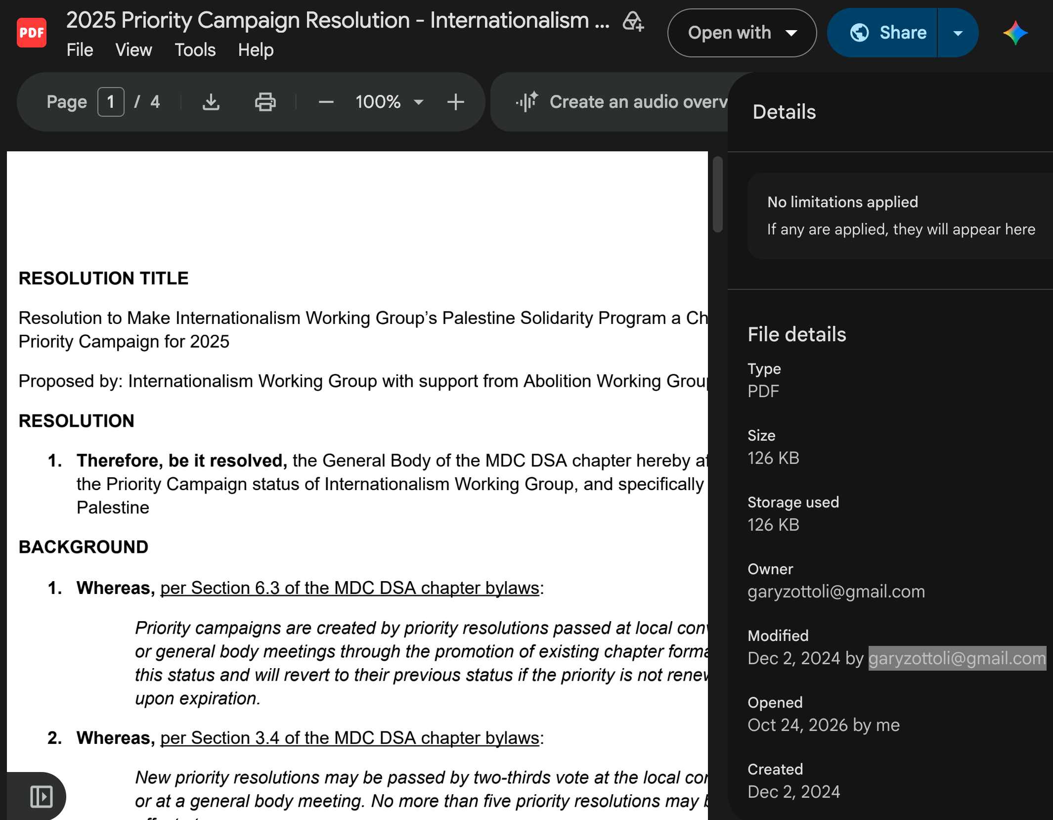Click the audio overview waveform icon
This screenshot has width=1053, height=820.
tap(526, 101)
